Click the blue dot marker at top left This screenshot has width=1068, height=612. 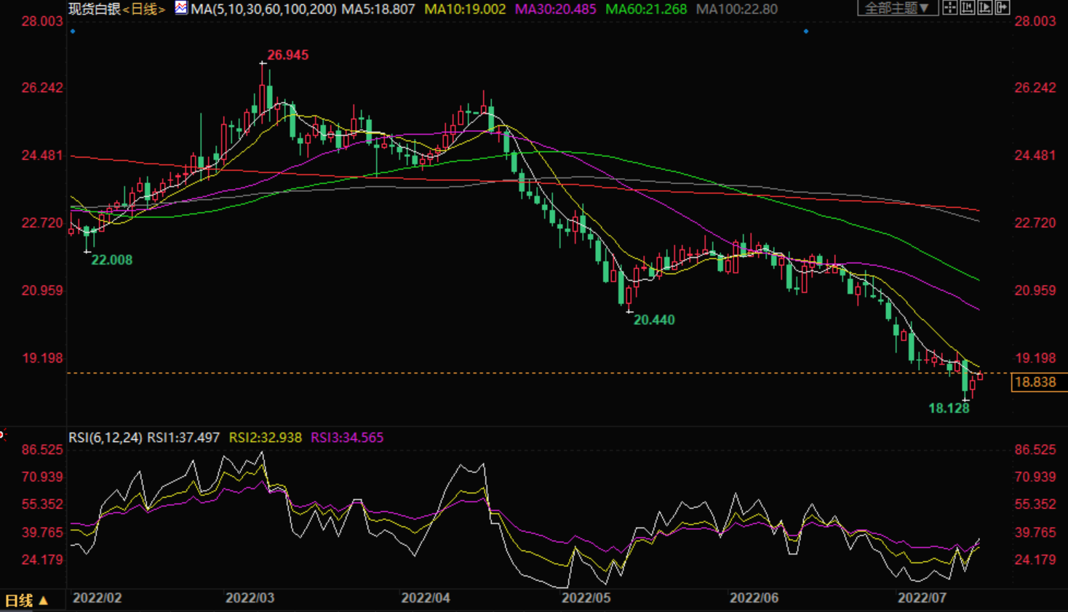(73, 31)
